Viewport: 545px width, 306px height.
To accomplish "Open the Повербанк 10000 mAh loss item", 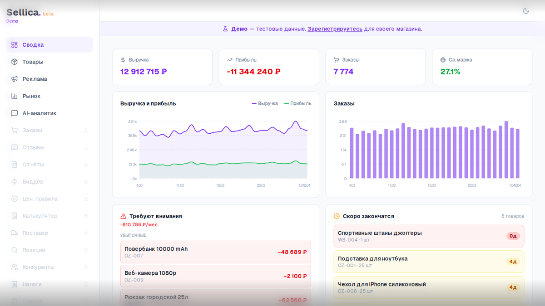I will point(215,252).
